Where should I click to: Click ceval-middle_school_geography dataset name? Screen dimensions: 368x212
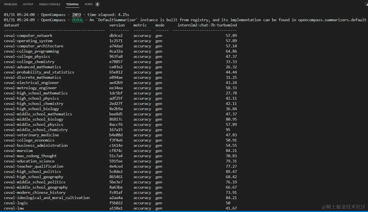point(36,187)
